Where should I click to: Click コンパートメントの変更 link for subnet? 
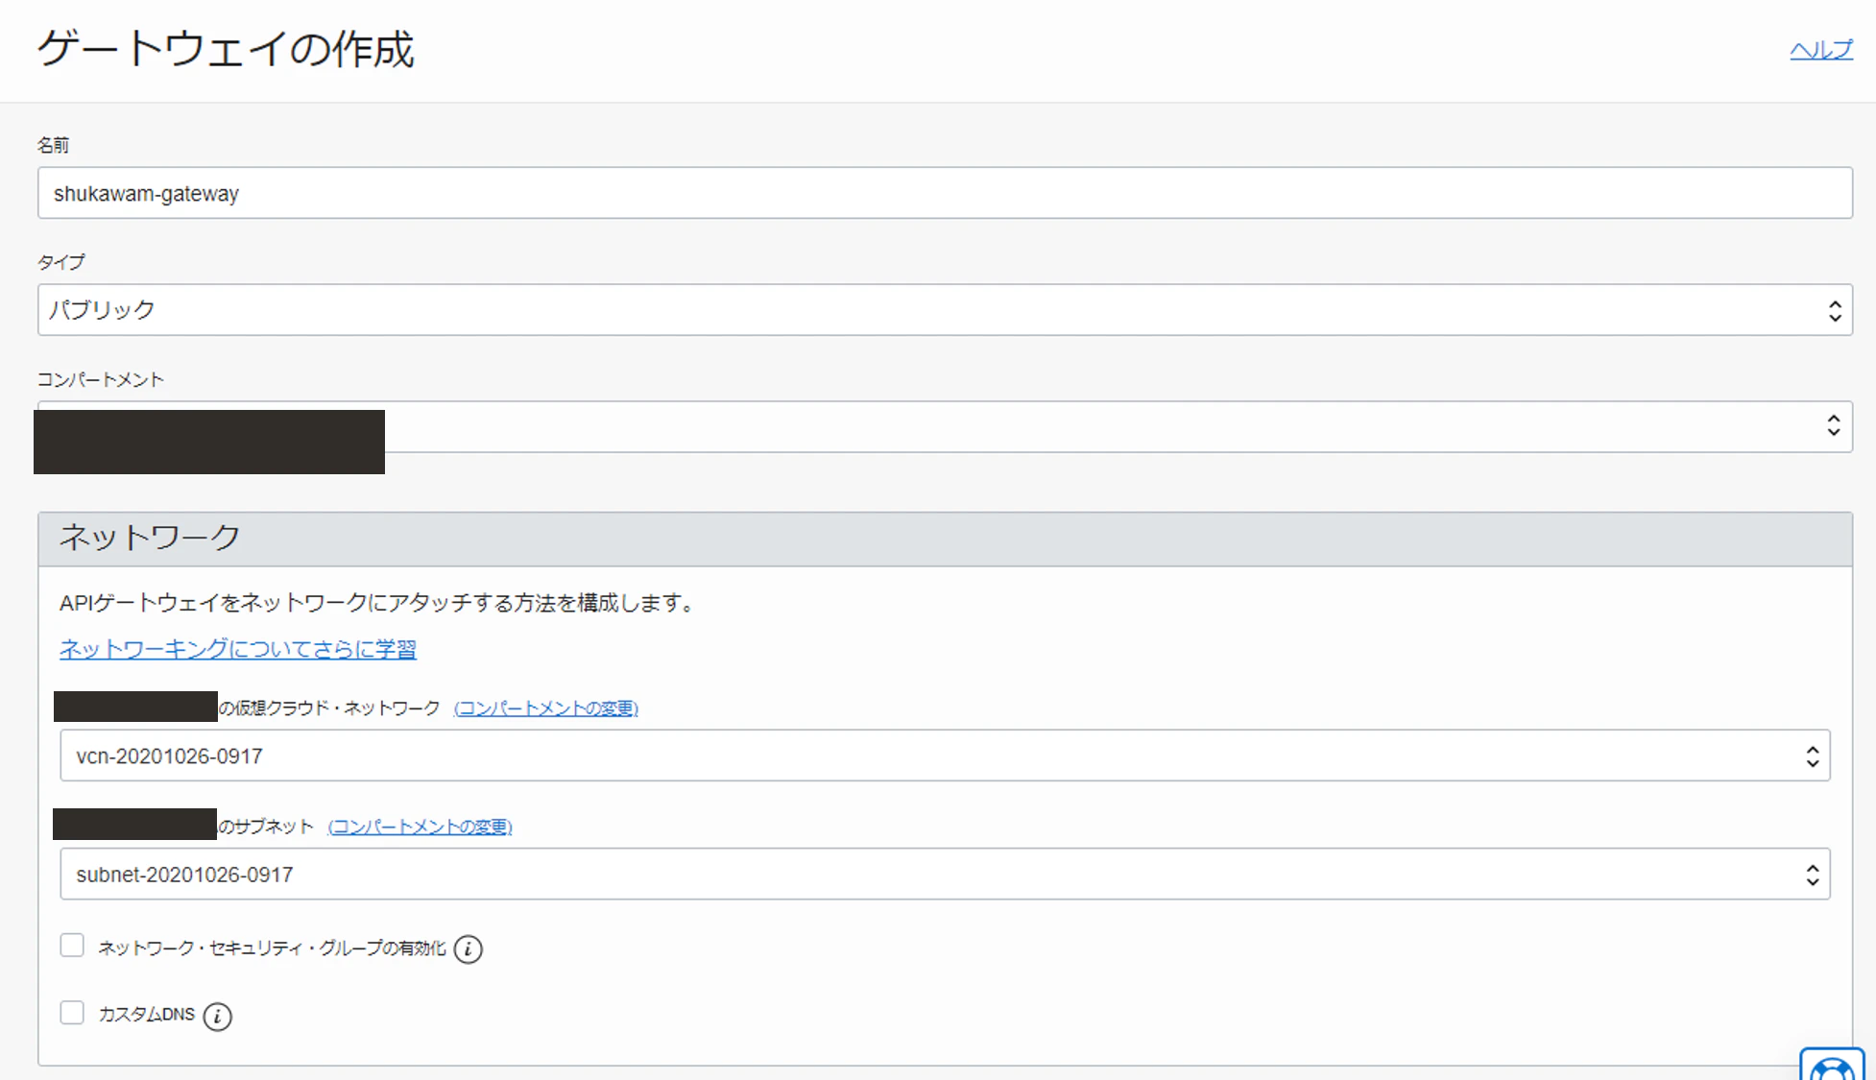(420, 827)
